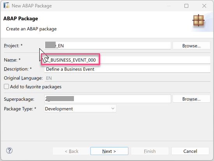Click the help question mark icon

pyautogui.click(x=9, y=150)
